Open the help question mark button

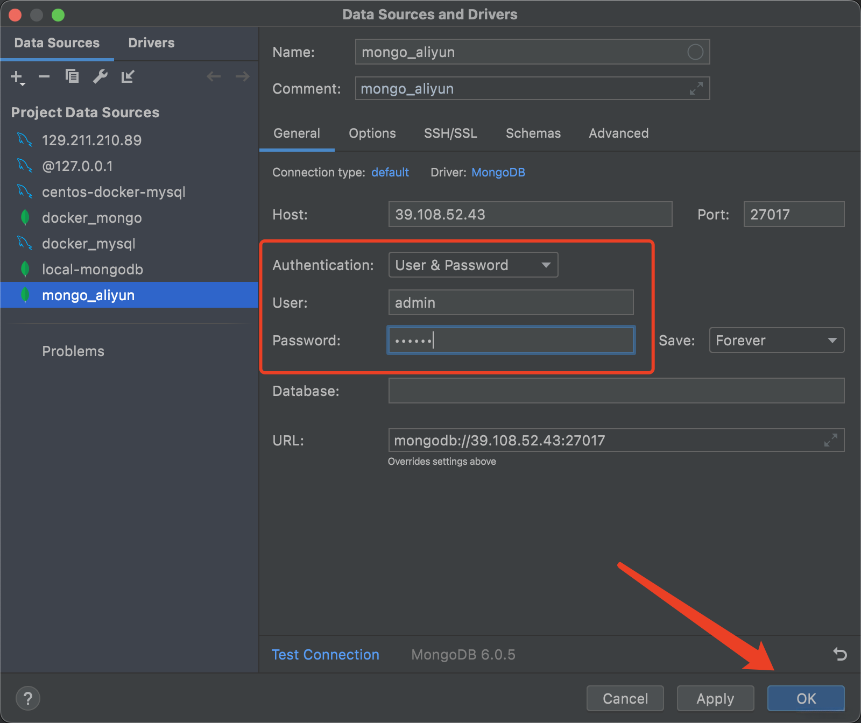pyautogui.click(x=28, y=698)
